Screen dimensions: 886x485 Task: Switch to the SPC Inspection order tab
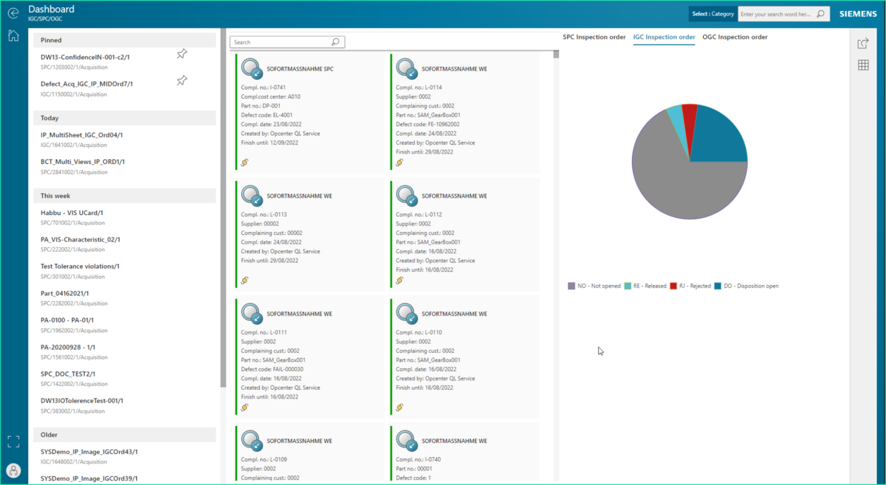pos(594,37)
